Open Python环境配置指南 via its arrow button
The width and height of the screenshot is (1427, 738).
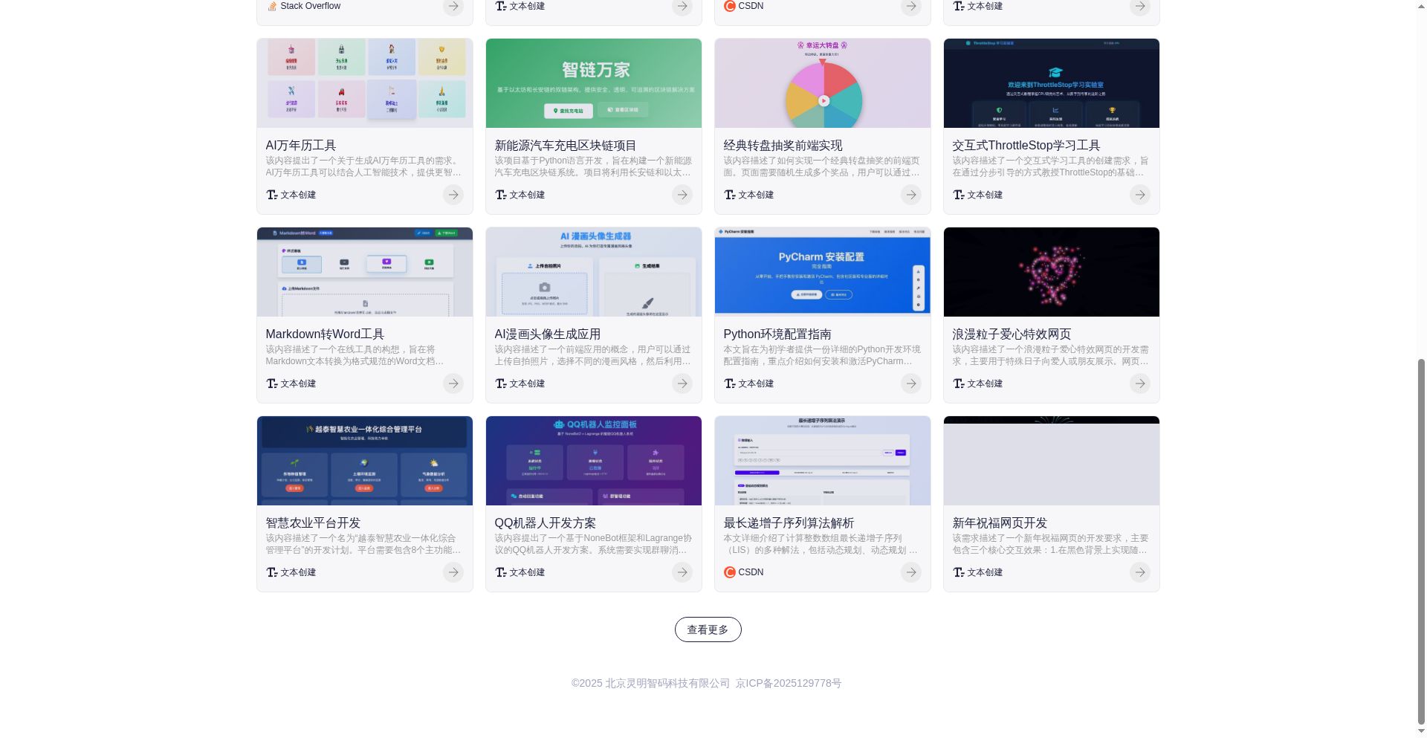point(910,383)
